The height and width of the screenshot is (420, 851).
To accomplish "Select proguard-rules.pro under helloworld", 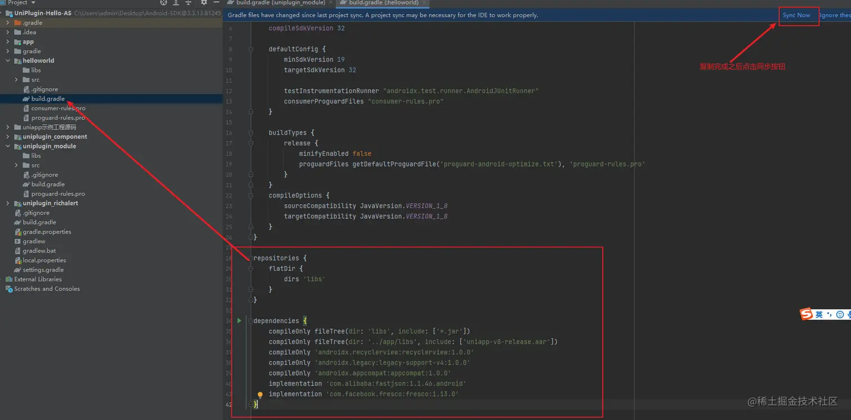I will (x=54, y=118).
